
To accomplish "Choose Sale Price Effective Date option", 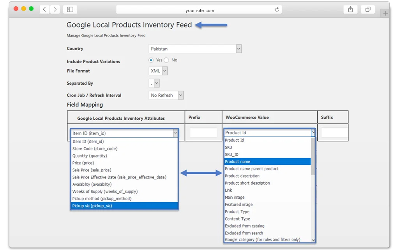I will [x=124, y=177].
